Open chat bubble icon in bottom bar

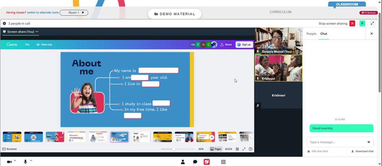coord(195,162)
